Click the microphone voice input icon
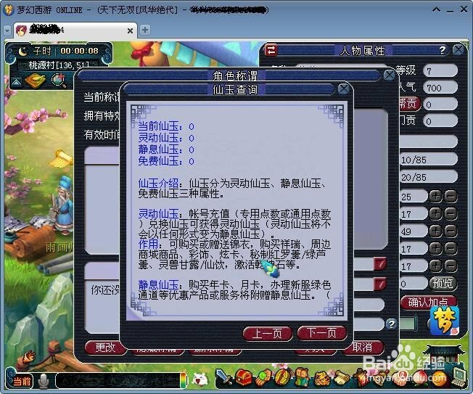This screenshot has height=394, width=473. point(44,381)
